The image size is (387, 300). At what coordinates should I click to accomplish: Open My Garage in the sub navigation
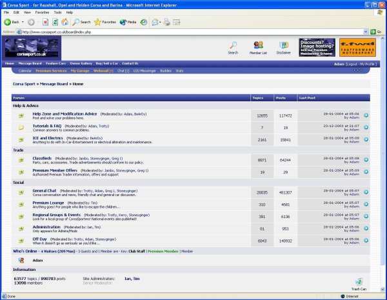[x=80, y=71]
